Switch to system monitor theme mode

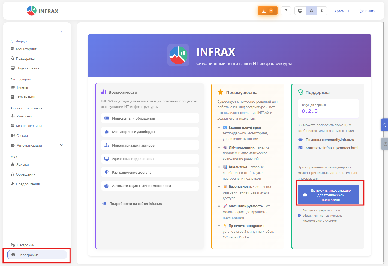click(300, 11)
